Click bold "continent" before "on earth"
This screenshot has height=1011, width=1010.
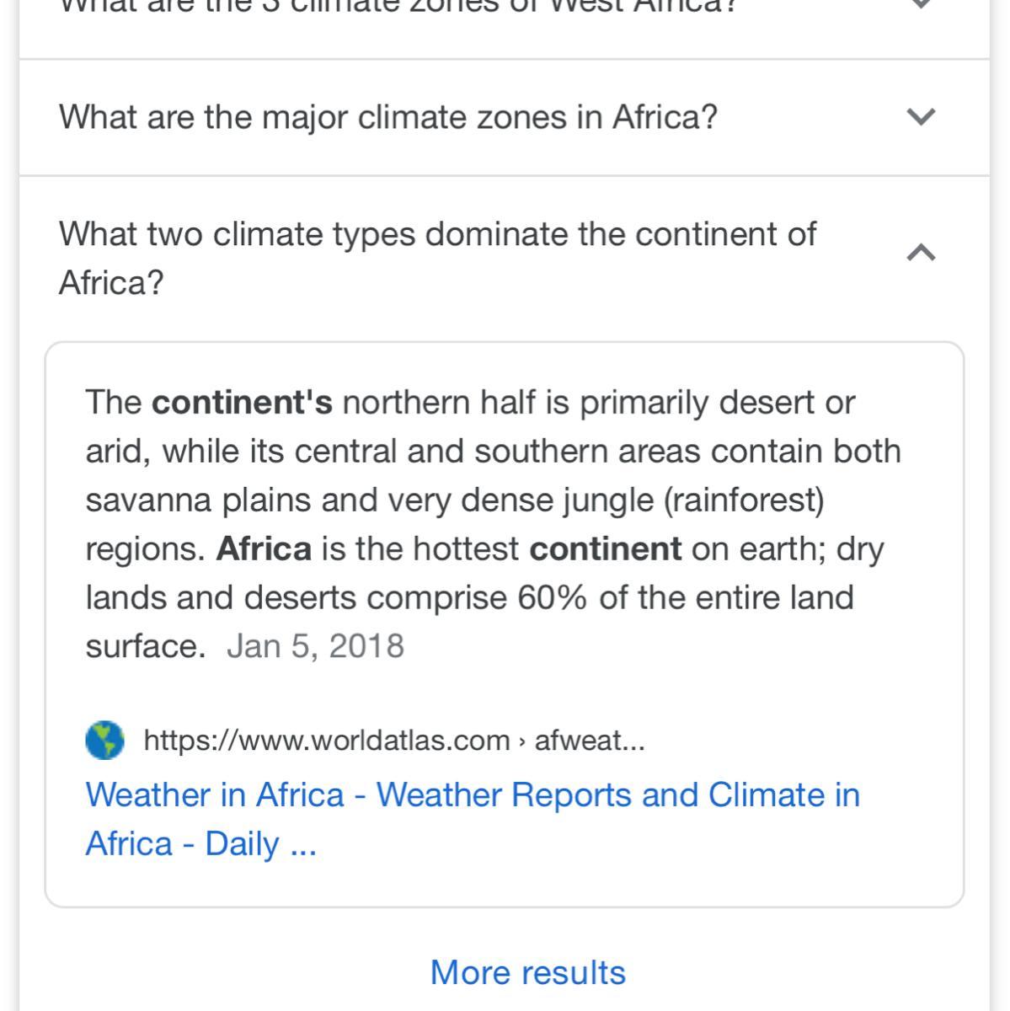click(x=605, y=549)
